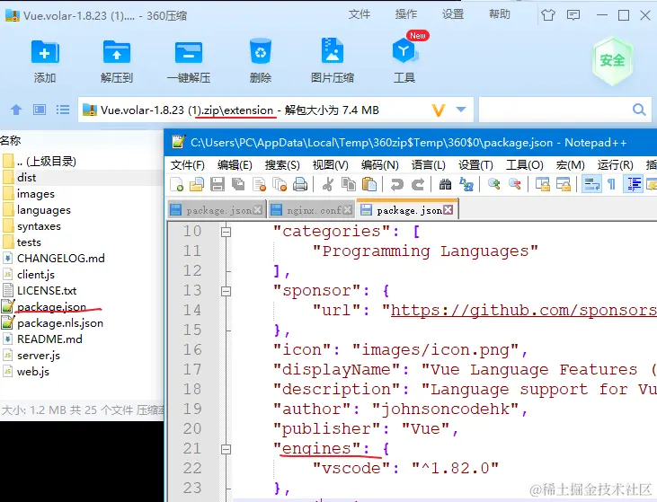Click the Redo arrow icon
Viewport: 657px width, 502px height.
417,184
